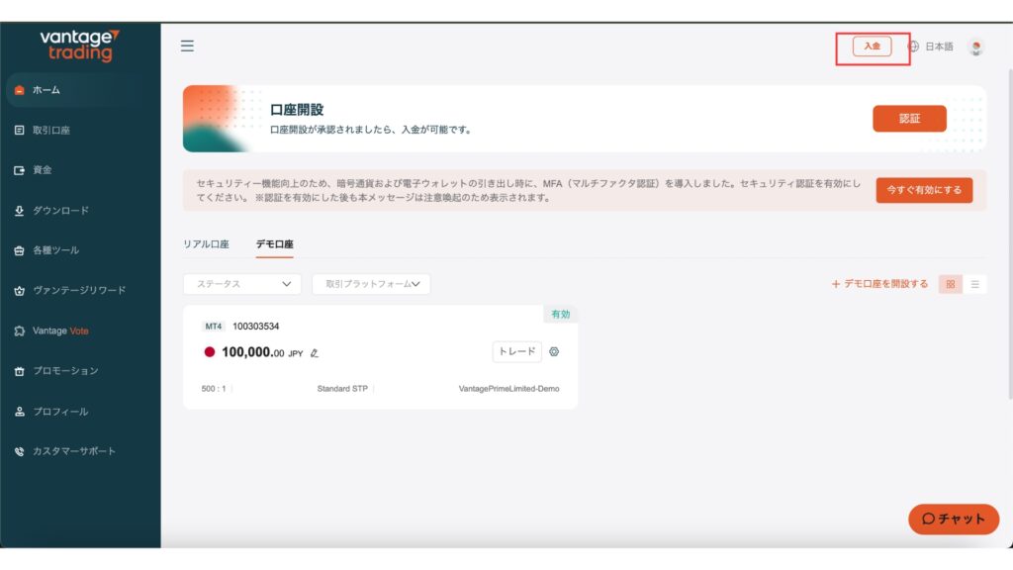This screenshot has width=1013, height=570.
Task: Click the globe language icon
Action: tap(913, 47)
